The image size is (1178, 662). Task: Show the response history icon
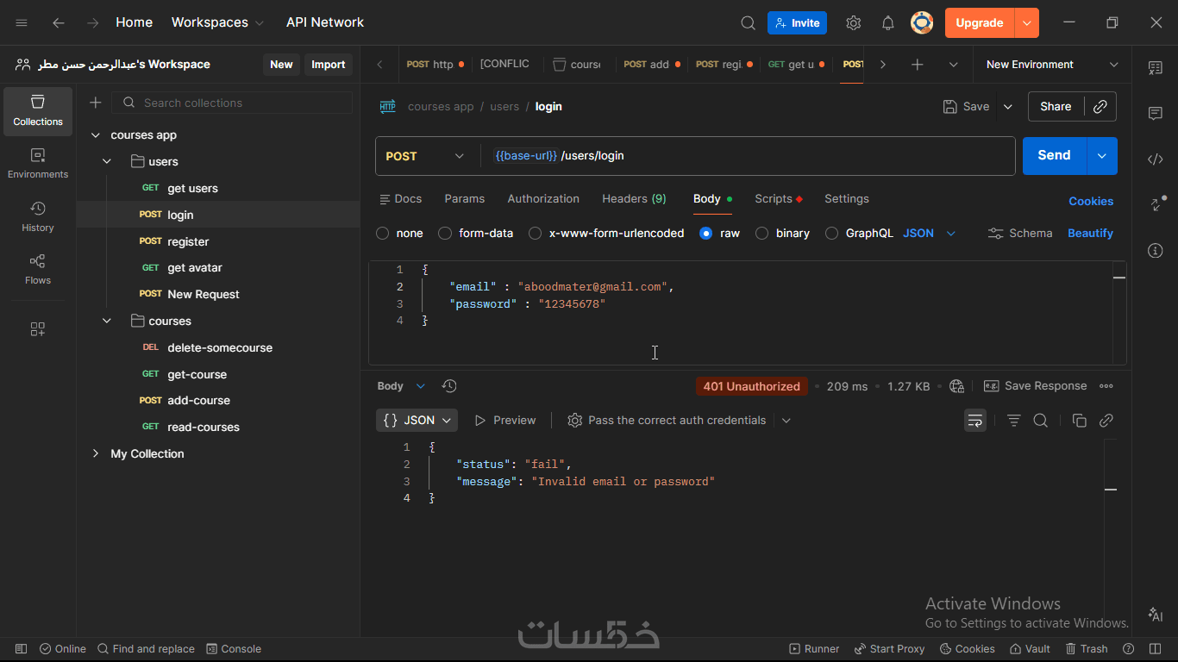click(449, 386)
